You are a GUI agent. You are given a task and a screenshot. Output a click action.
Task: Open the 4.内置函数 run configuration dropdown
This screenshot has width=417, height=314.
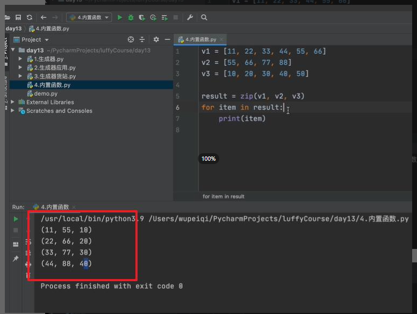(x=89, y=18)
